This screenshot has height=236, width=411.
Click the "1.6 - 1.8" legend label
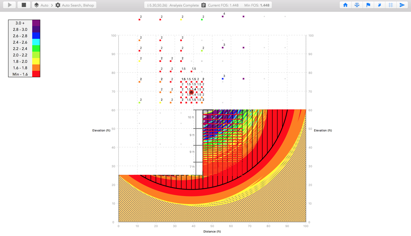20,68
